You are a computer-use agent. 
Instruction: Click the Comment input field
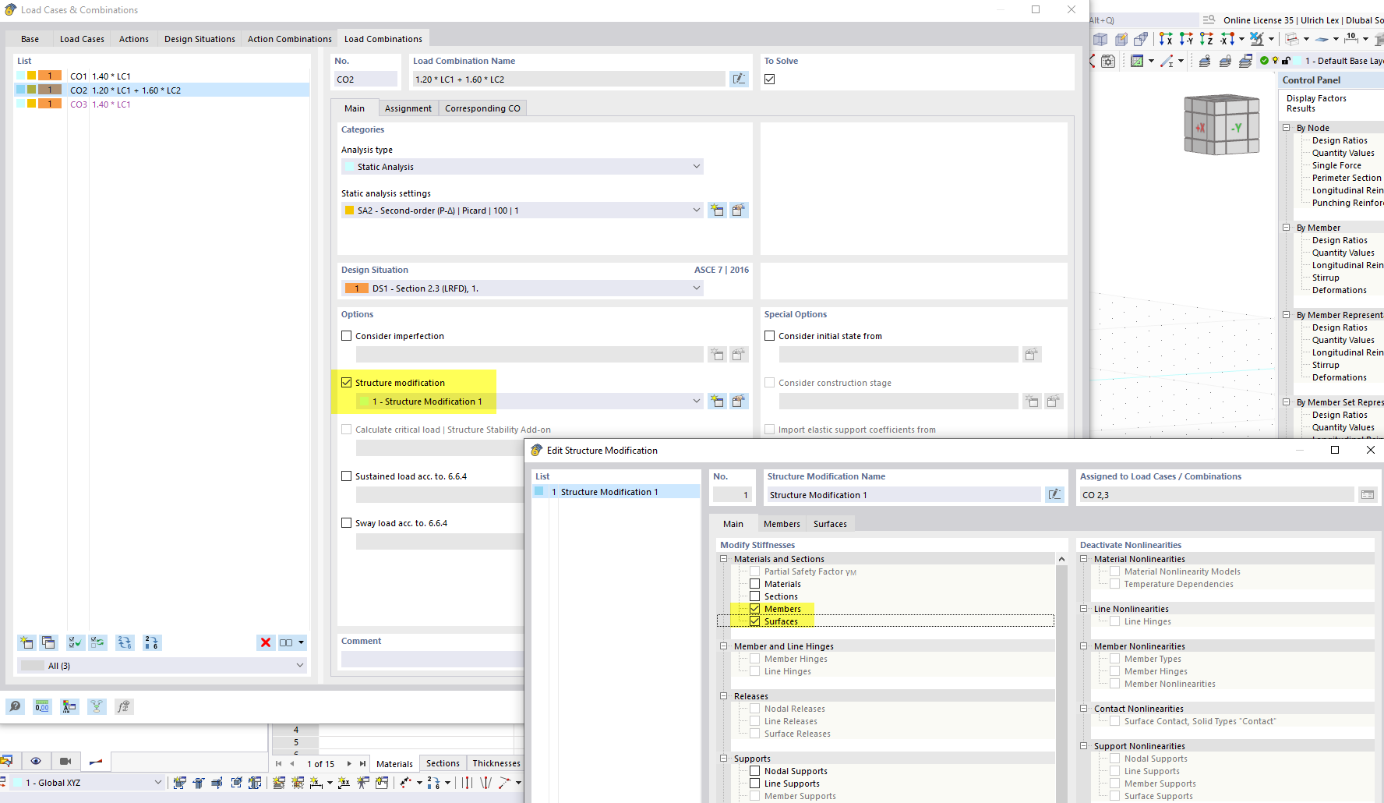(x=432, y=659)
